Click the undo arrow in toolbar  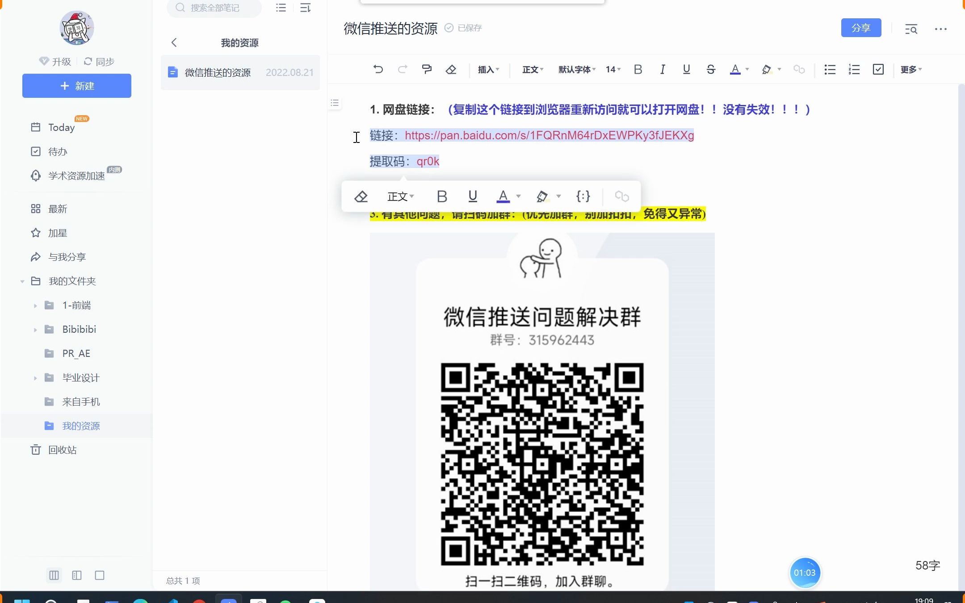[x=378, y=69]
